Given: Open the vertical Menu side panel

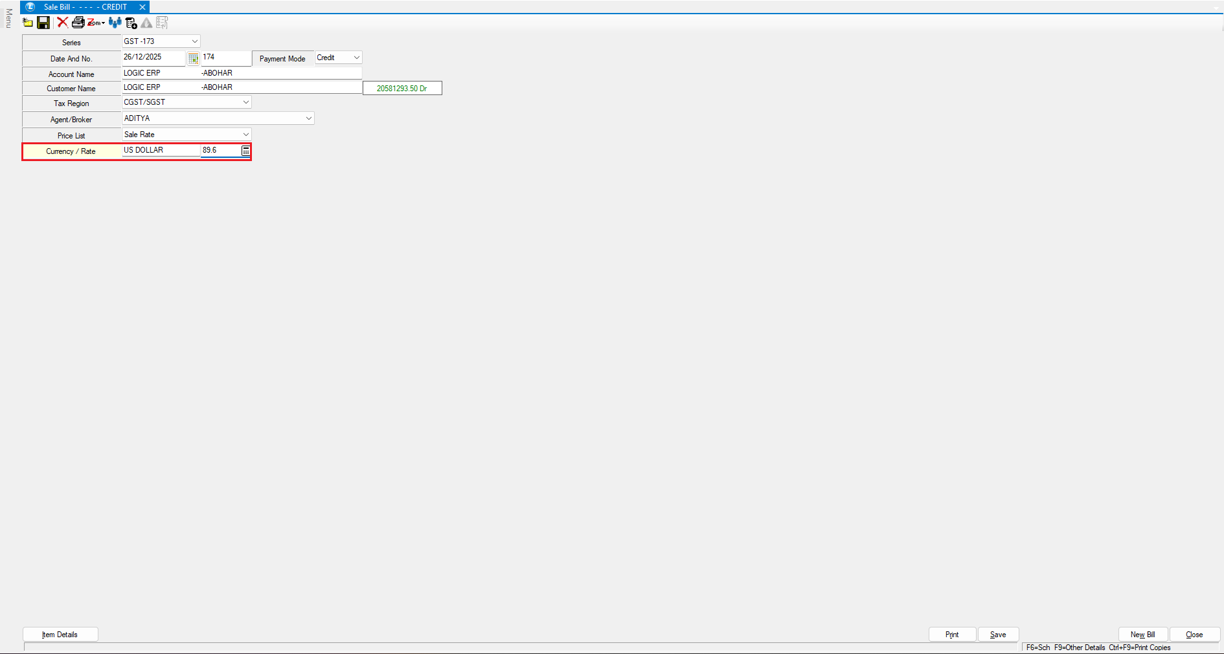Looking at the screenshot, I should click(8, 18).
